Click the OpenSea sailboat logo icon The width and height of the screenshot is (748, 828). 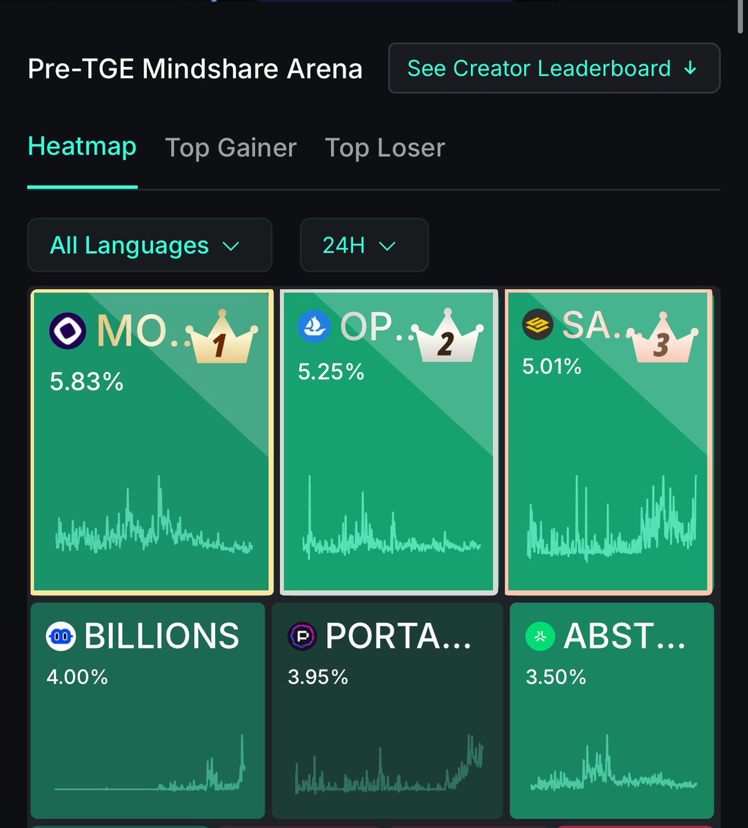[x=314, y=326]
